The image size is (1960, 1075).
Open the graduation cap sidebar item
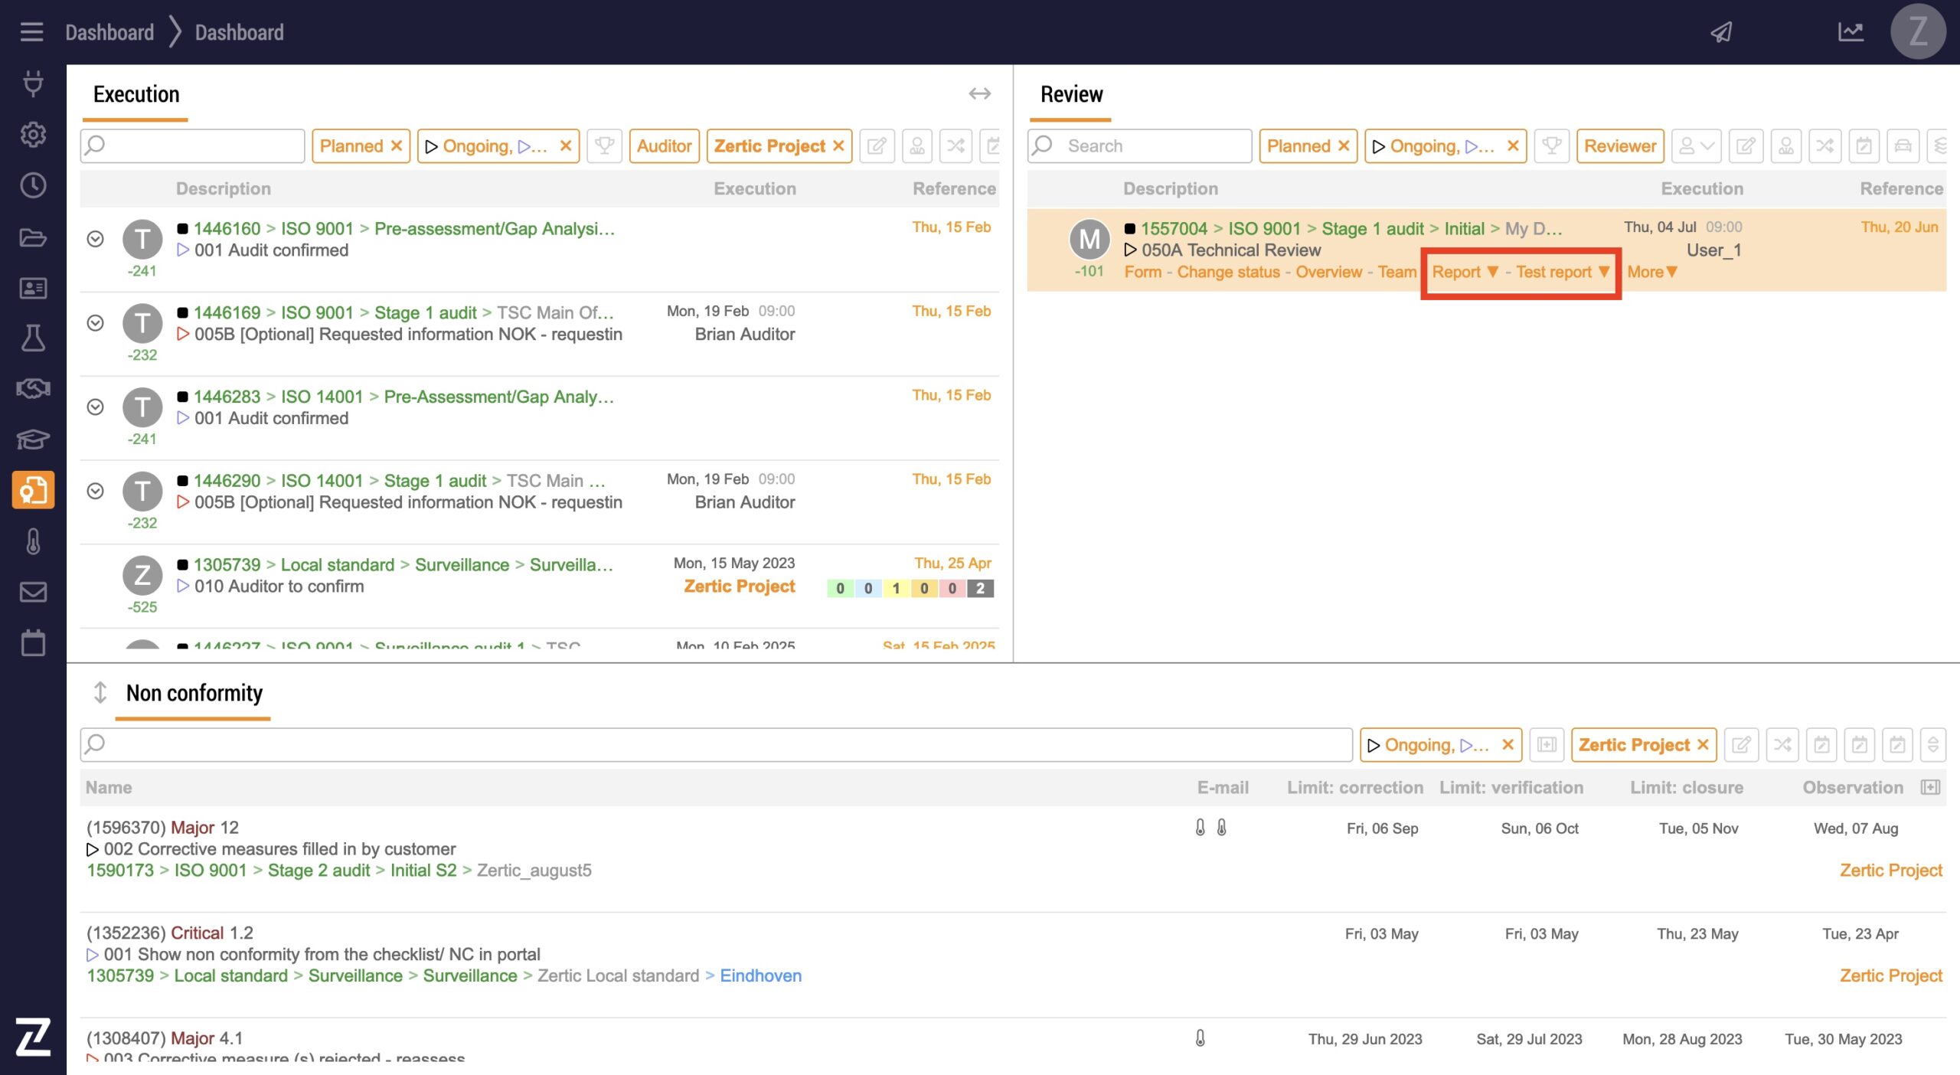coord(33,439)
